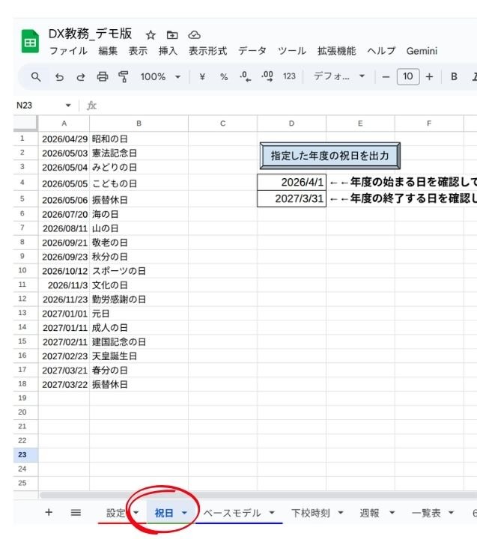Add a new sheet with plus button
Screen dimensions: 477x539
pyautogui.click(x=49, y=513)
